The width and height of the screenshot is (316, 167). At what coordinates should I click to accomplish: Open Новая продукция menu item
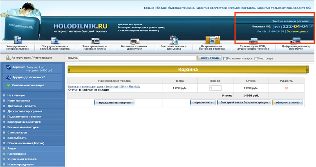(x=20, y=165)
